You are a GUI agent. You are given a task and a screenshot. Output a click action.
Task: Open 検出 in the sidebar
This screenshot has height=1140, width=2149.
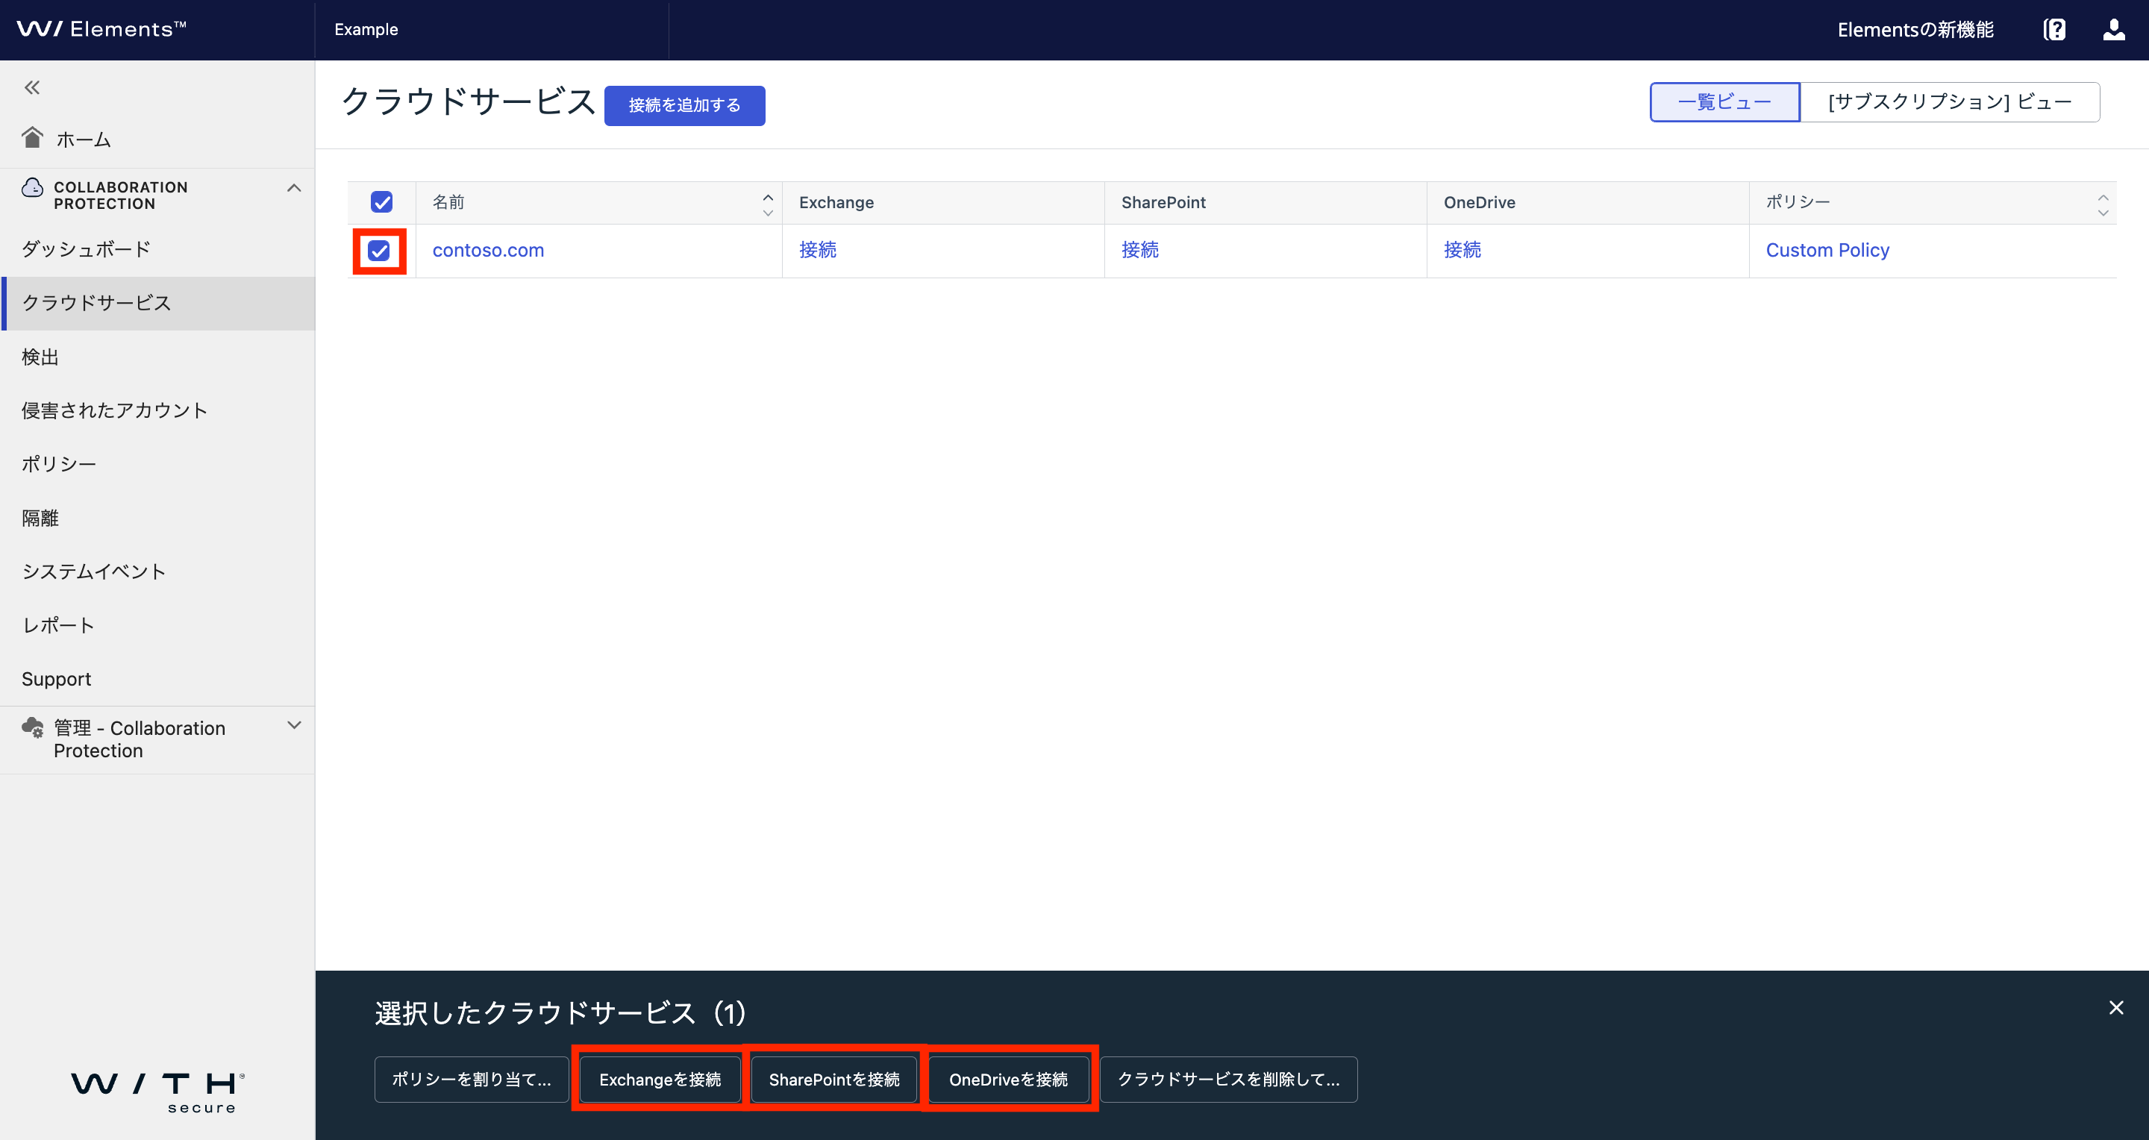pos(157,357)
